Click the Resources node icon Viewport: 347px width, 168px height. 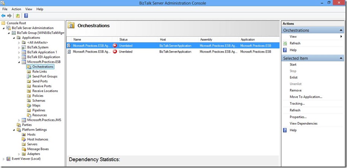click(x=29, y=115)
